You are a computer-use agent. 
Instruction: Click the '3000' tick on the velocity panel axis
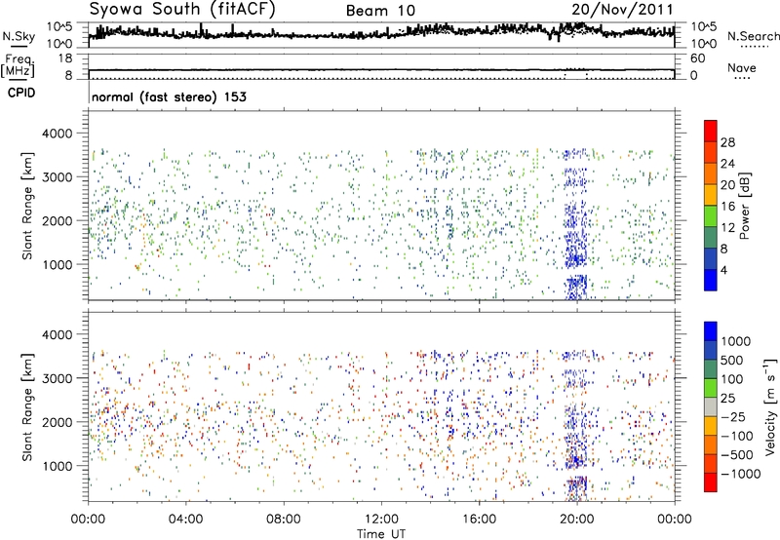(57, 378)
